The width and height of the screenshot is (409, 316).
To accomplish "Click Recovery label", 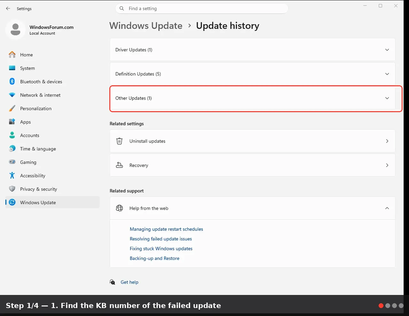I will [x=139, y=165].
